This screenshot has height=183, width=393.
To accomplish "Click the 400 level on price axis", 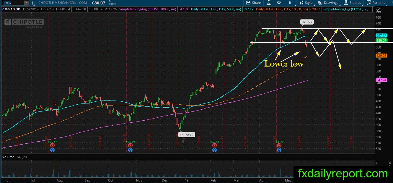I will click(x=379, y=125).
